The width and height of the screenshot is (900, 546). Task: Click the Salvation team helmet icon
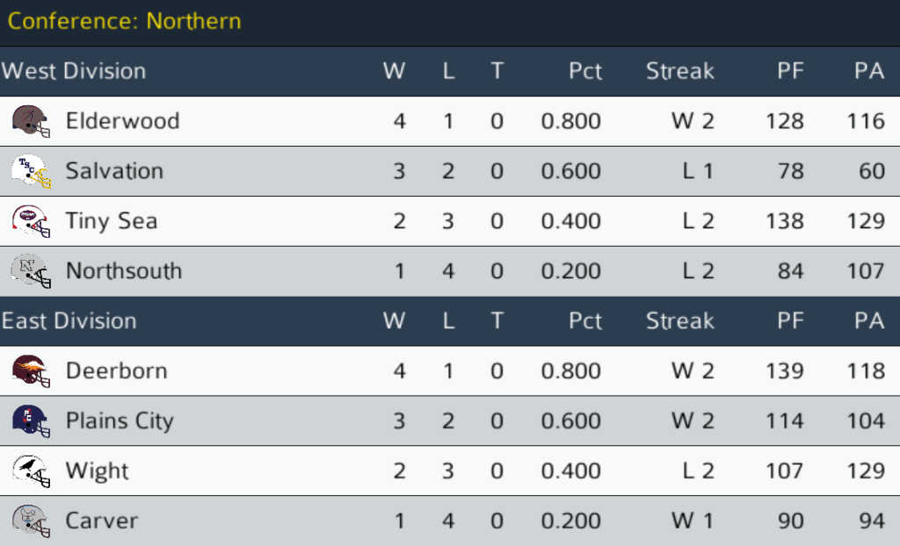(x=31, y=170)
